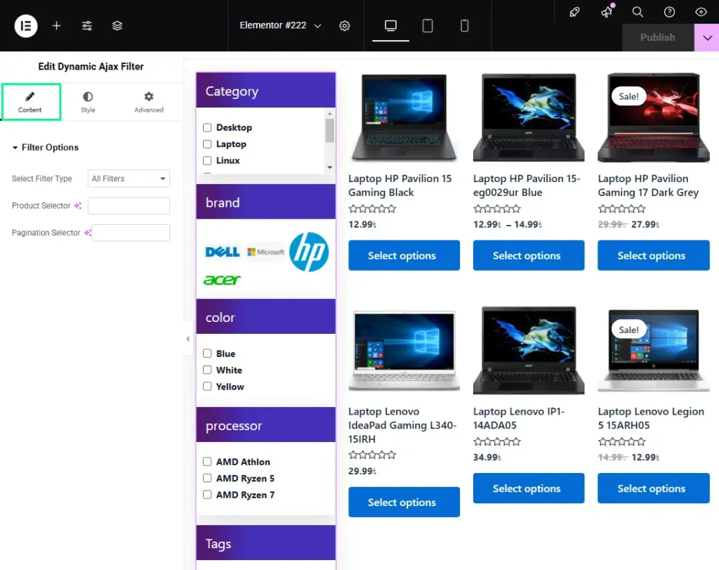The width and height of the screenshot is (719, 570).
Task: Expand the Publish options arrow
Action: click(x=706, y=38)
